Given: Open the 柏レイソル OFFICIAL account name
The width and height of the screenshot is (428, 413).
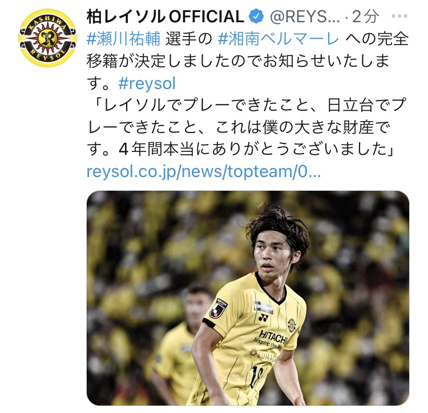Looking at the screenshot, I should point(165,17).
